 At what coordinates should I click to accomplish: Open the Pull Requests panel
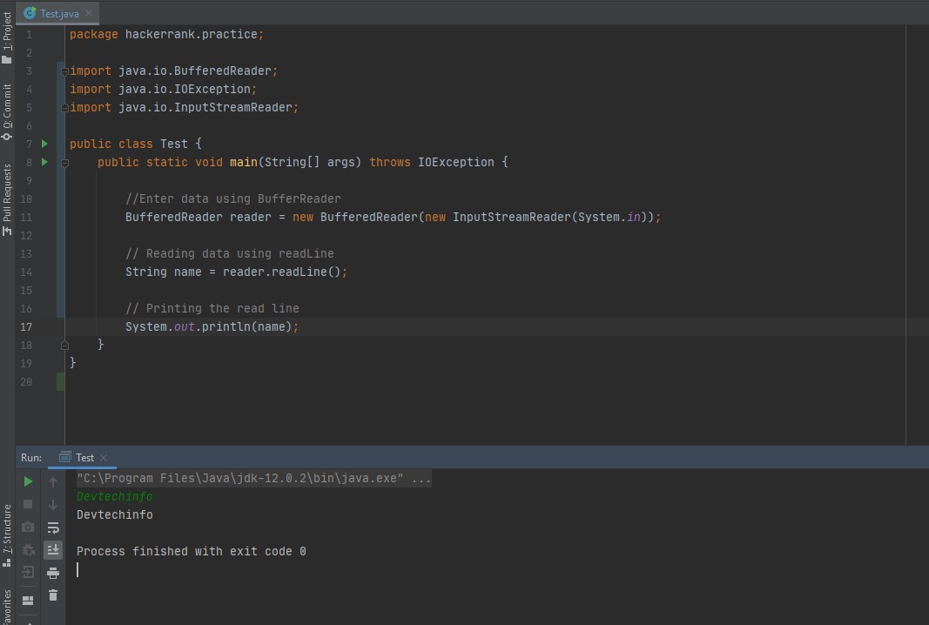[6, 193]
